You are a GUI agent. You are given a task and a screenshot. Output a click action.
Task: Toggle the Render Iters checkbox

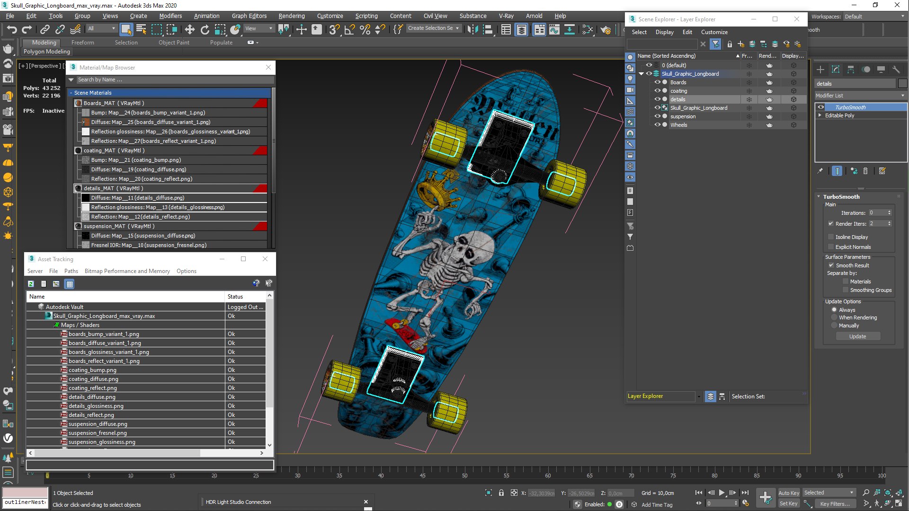pos(831,224)
